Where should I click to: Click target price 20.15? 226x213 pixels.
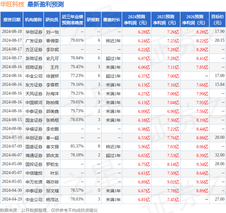(x=220, y=40)
